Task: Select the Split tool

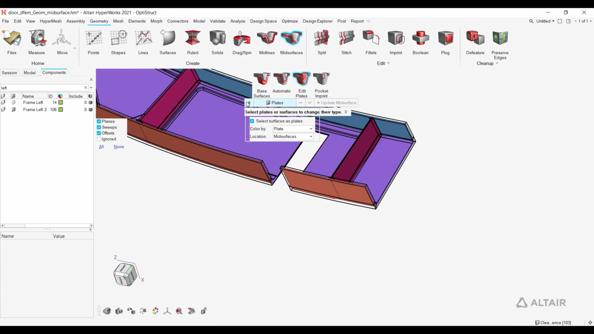Action: [x=322, y=42]
